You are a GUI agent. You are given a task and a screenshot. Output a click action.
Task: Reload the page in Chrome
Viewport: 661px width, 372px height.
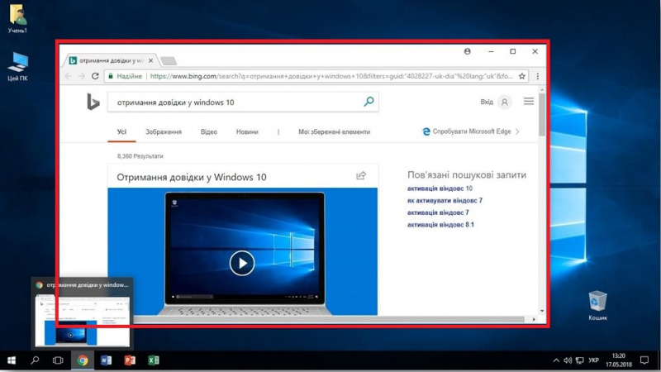click(96, 76)
